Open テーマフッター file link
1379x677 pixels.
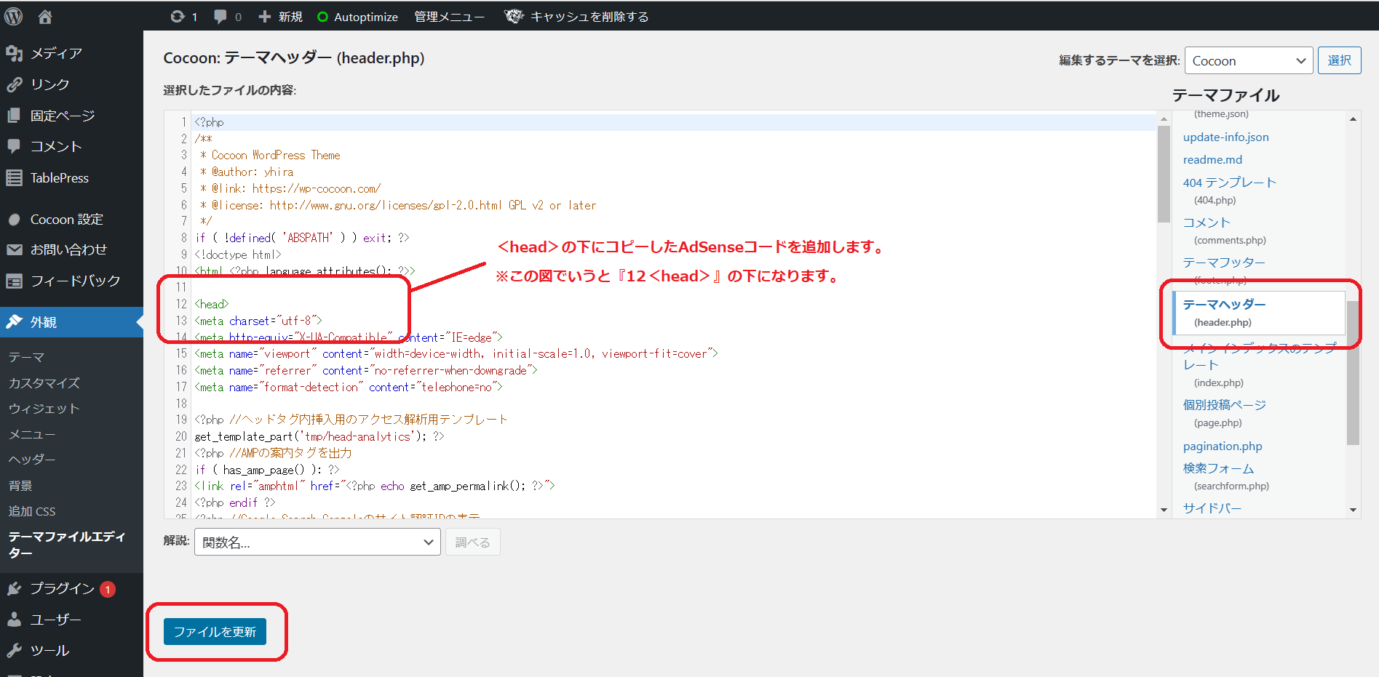1224,263
